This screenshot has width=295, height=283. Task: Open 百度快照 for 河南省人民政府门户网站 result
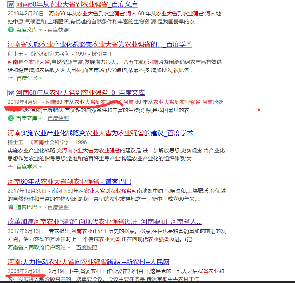pos(87,248)
